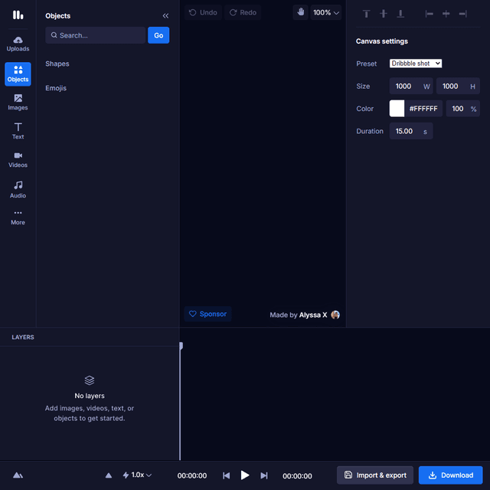Click the Download button
Image resolution: width=490 pixels, height=490 pixels.
[450, 475]
